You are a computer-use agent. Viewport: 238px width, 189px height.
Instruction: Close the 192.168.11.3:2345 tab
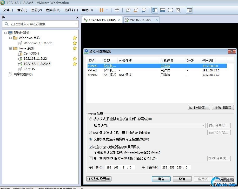point(119,20)
